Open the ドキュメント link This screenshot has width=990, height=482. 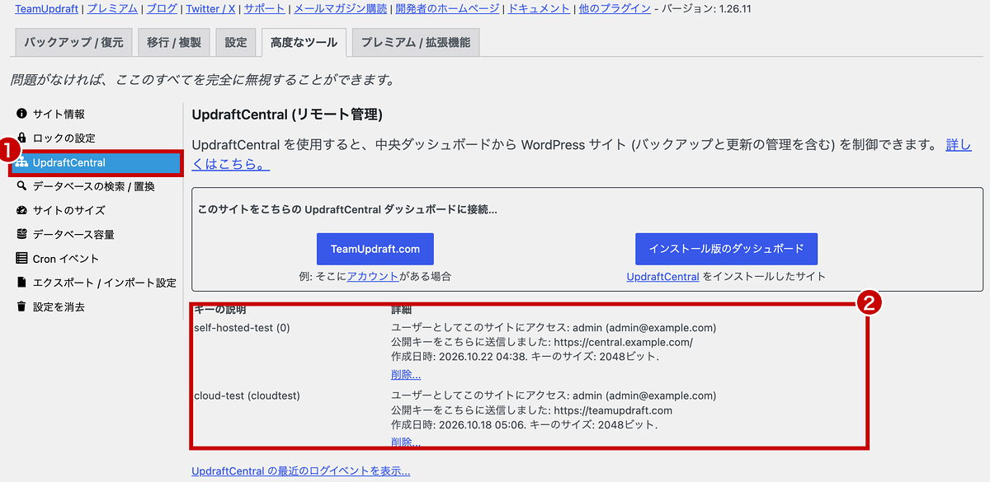539,9
